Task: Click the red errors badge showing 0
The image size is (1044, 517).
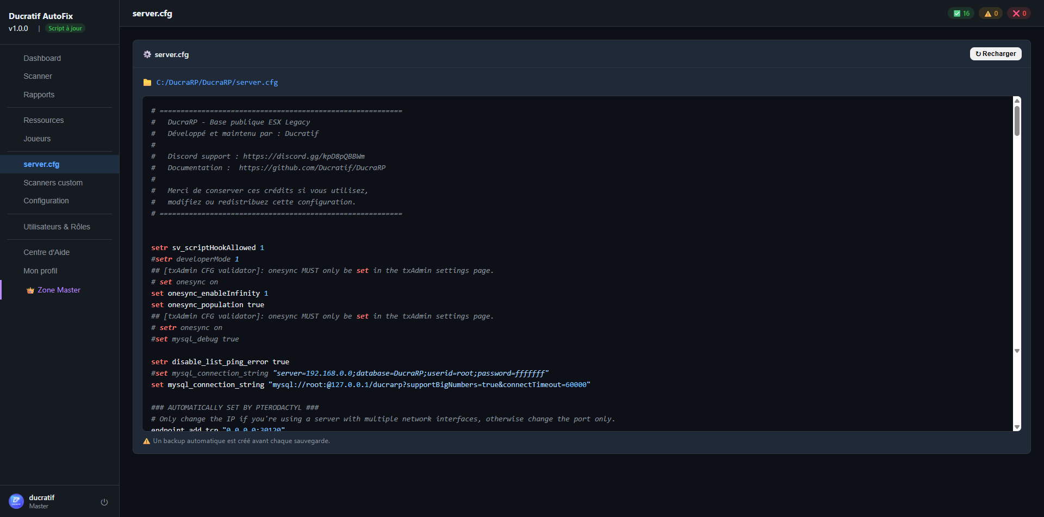Action: coord(1019,13)
